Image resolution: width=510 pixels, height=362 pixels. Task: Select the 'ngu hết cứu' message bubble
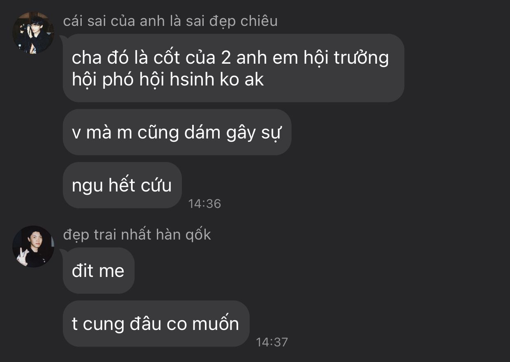(x=122, y=185)
